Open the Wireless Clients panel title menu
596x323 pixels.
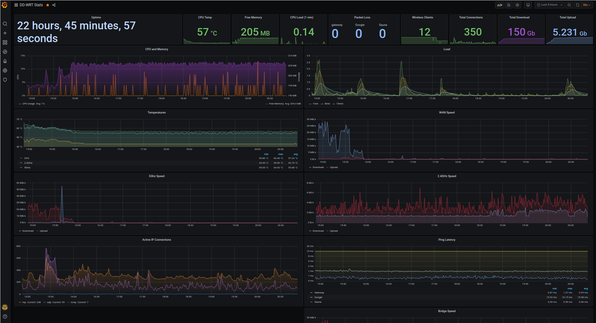(423, 17)
